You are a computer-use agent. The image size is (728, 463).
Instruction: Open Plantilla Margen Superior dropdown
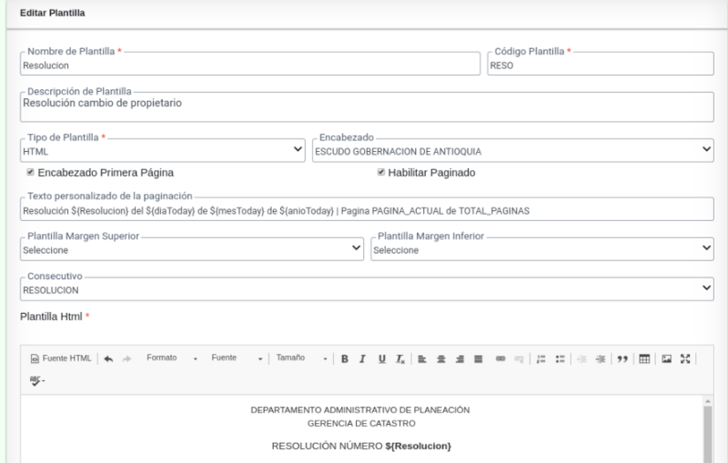(x=191, y=250)
